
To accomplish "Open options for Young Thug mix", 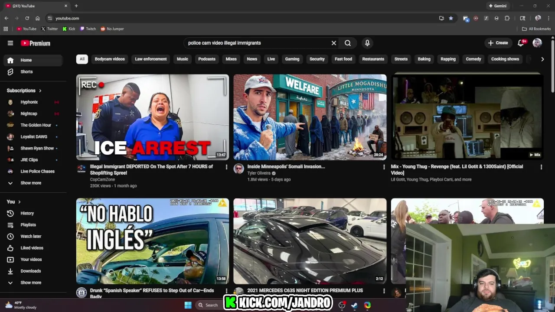I will pos(541,167).
